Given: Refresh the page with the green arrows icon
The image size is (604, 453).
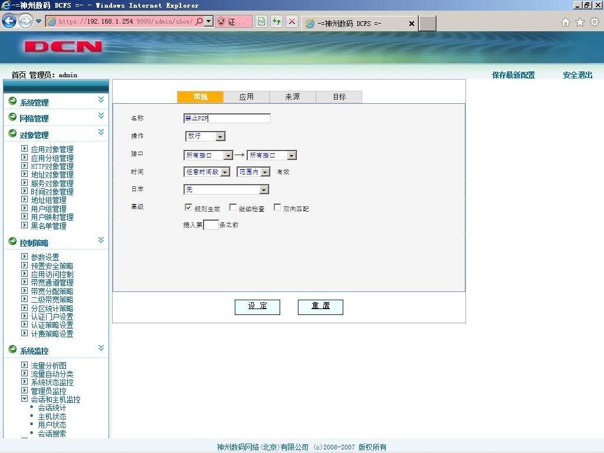Looking at the screenshot, I should [277, 21].
